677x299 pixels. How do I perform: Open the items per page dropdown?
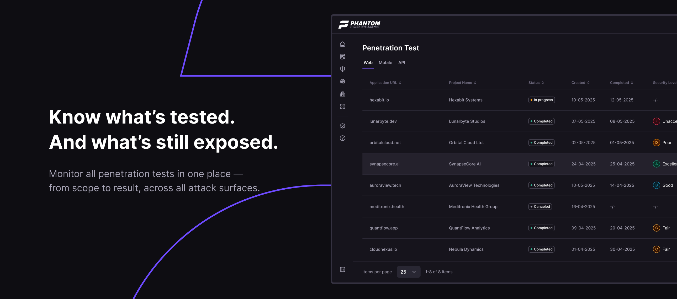click(408, 272)
